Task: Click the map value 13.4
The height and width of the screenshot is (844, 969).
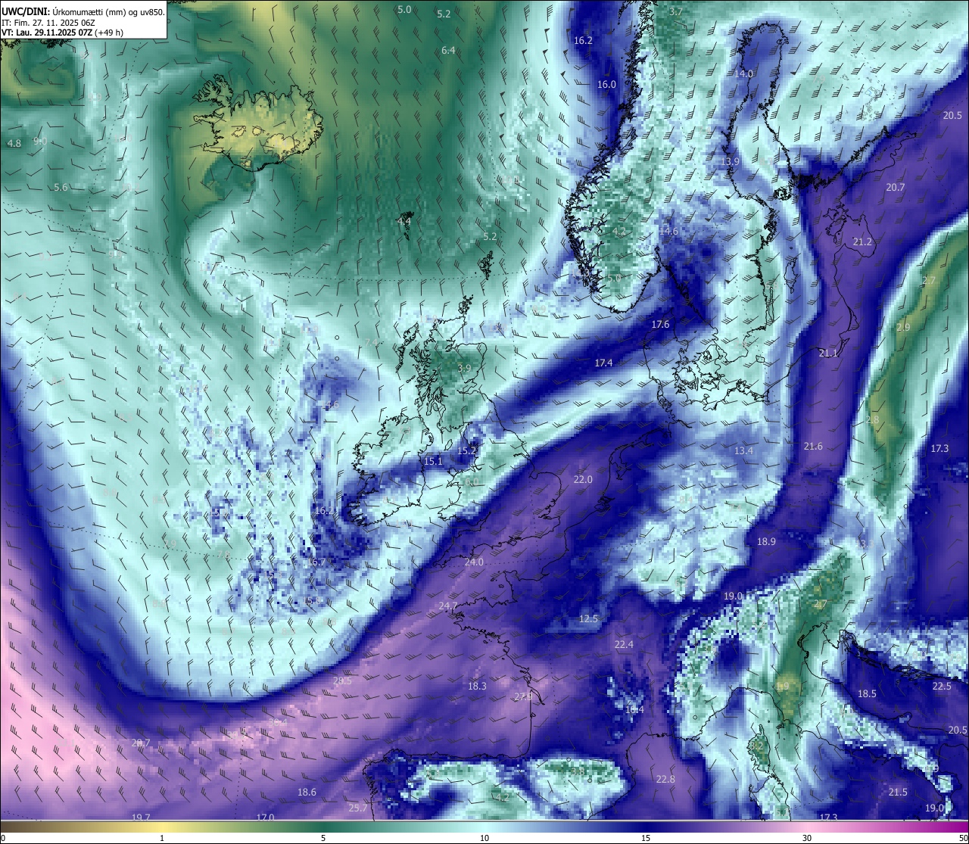Action: point(743,451)
